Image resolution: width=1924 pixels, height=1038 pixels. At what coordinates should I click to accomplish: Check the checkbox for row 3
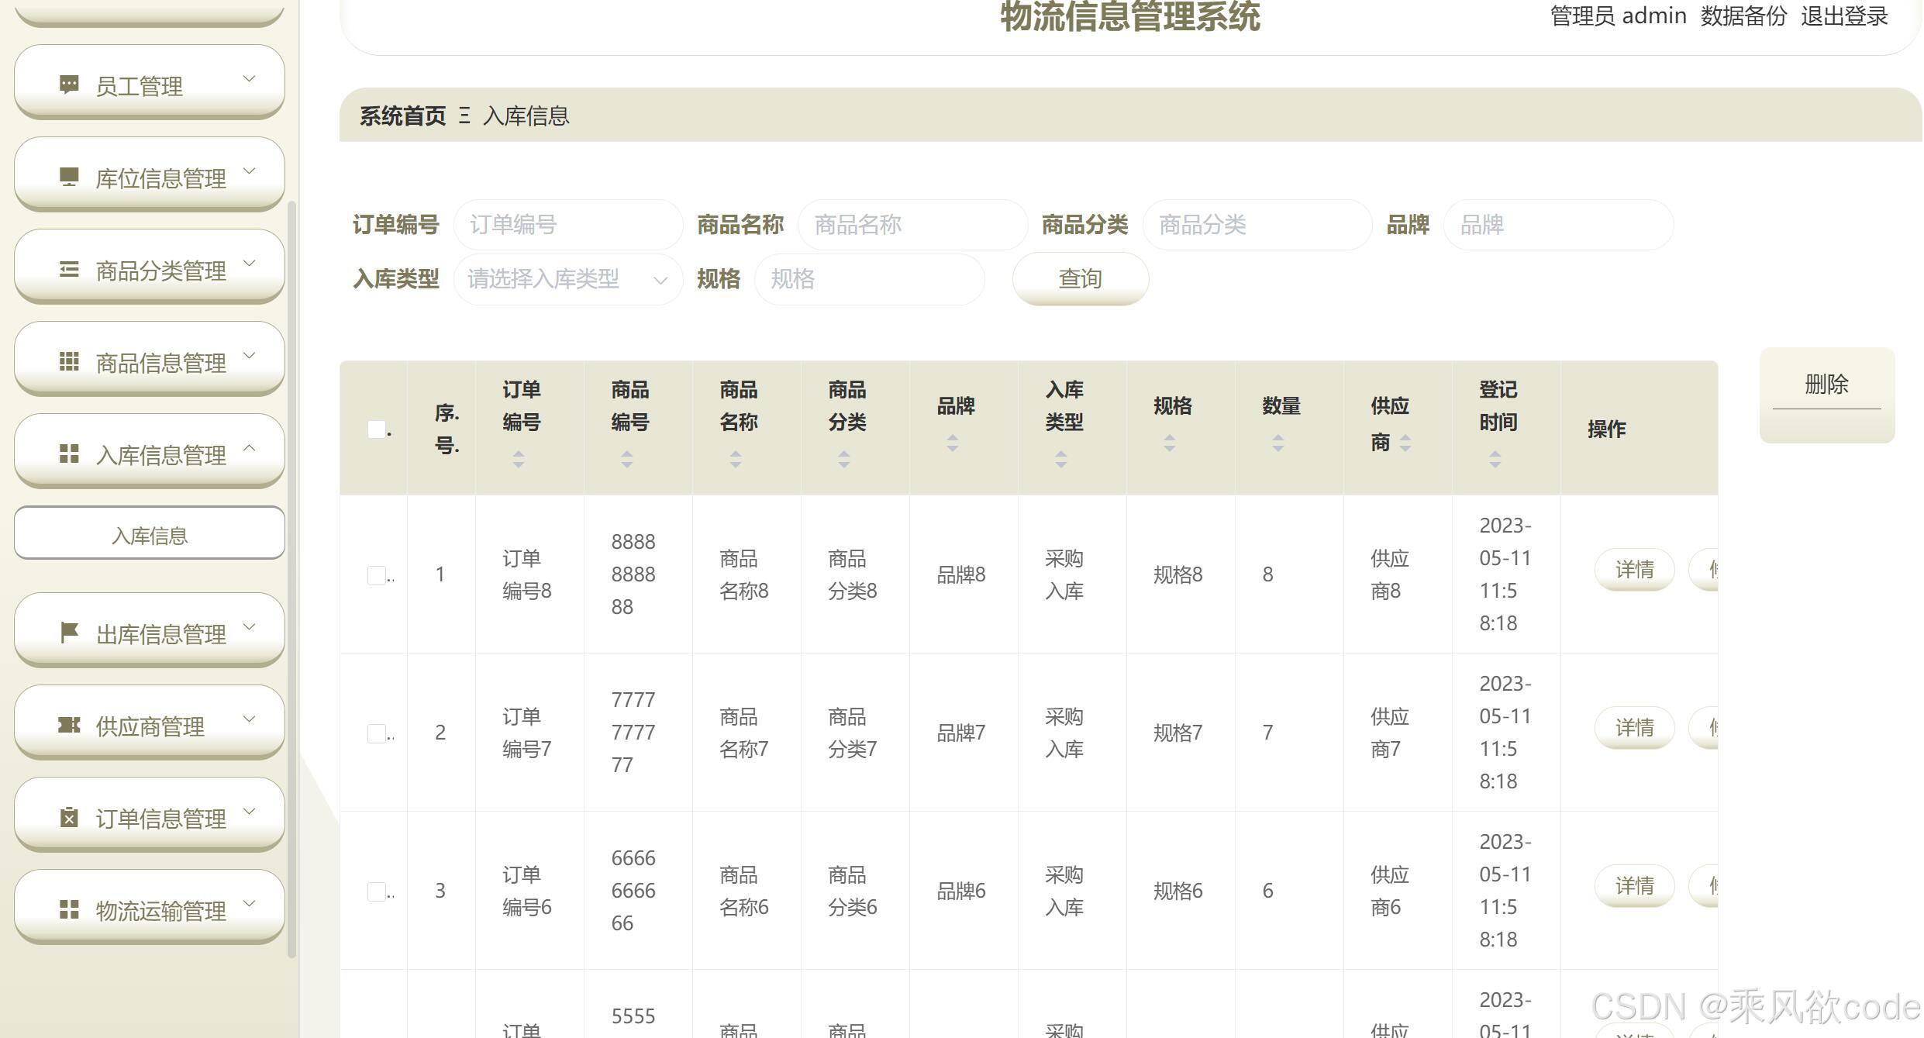point(377,891)
